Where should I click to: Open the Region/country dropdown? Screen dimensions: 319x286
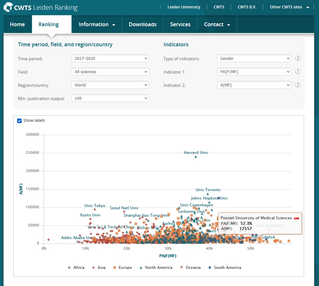(x=110, y=85)
